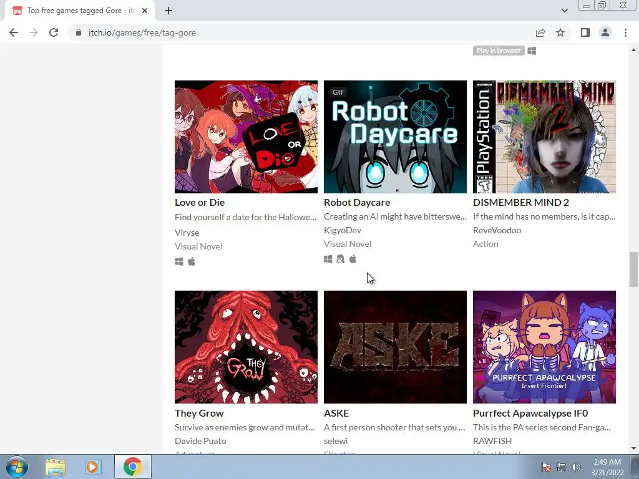Reload the itch.io page

54,32
